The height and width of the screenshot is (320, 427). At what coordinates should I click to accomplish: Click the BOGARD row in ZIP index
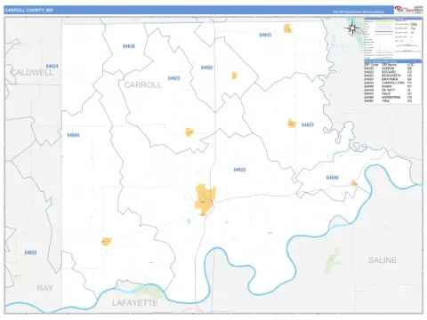click(389, 72)
